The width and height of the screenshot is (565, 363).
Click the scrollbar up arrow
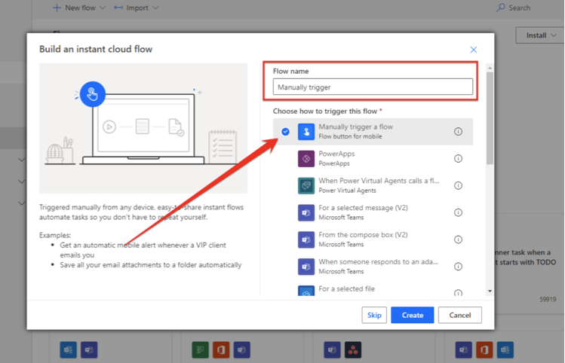(490, 68)
